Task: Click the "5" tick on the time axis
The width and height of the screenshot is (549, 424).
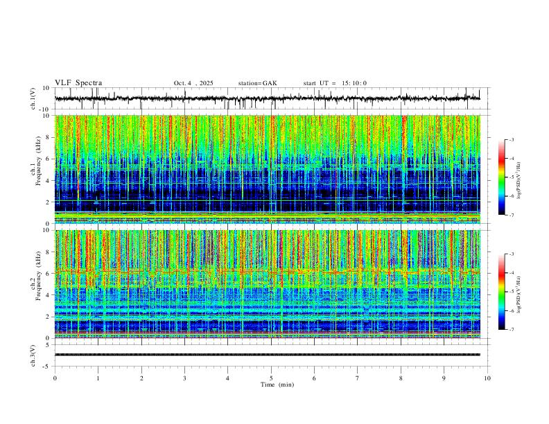Action: tap(271, 378)
